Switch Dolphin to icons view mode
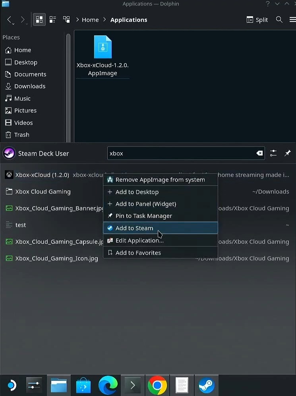This screenshot has width=296, height=396. click(39, 19)
